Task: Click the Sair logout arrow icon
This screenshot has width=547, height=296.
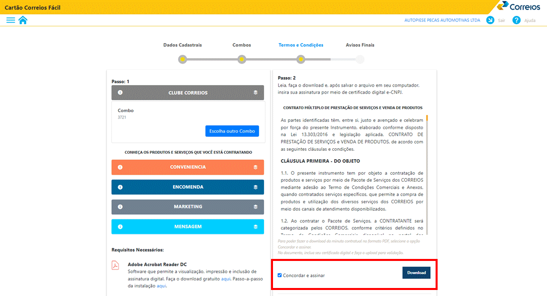Action: (x=490, y=20)
